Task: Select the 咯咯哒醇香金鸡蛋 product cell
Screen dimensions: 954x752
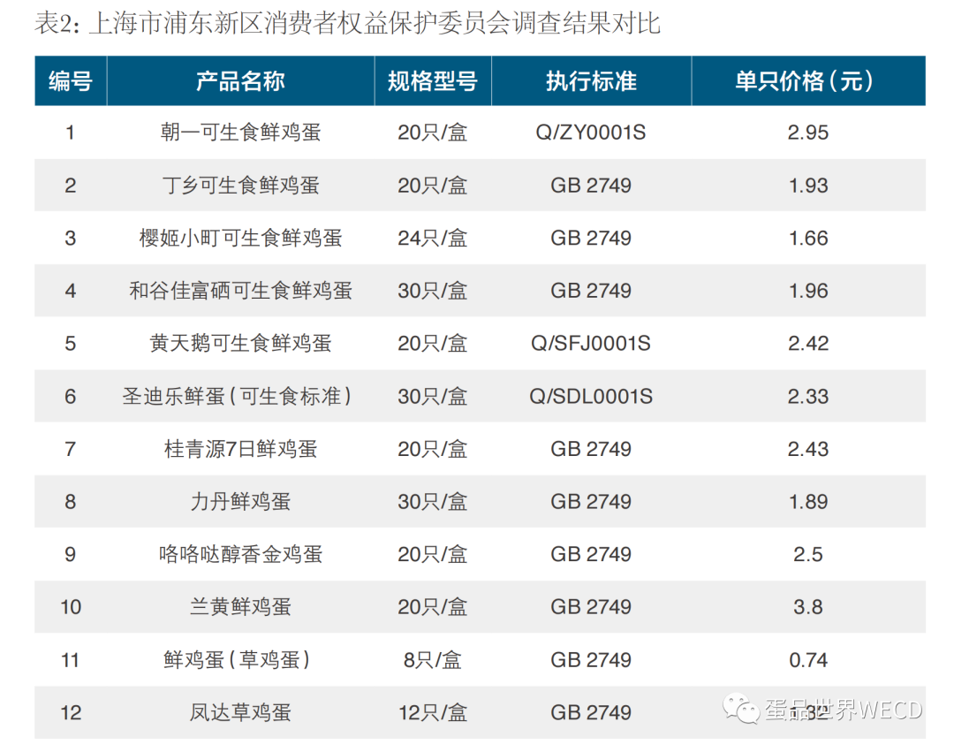Action: click(x=240, y=554)
